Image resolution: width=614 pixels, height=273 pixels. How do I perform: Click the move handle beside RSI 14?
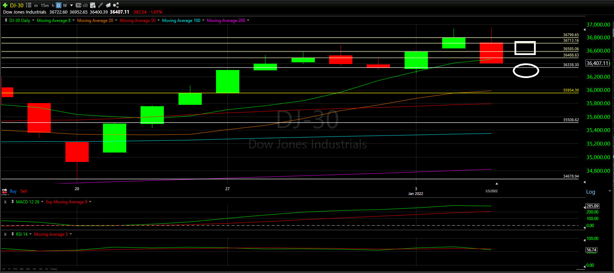(13, 234)
